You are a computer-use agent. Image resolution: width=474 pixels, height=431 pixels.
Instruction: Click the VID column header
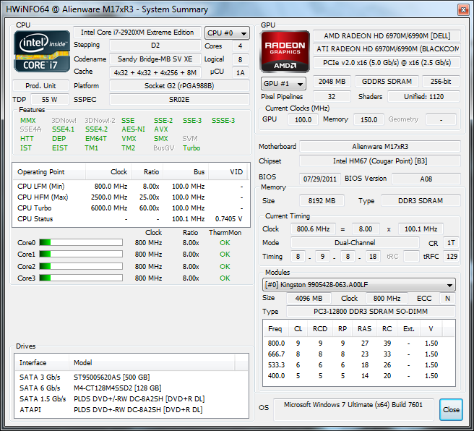(228, 172)
